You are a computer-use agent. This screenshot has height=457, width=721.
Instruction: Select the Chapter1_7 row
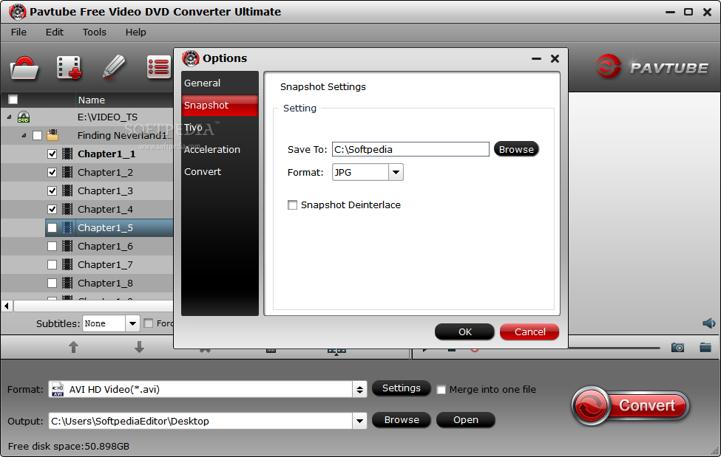(x=87, y=264)
